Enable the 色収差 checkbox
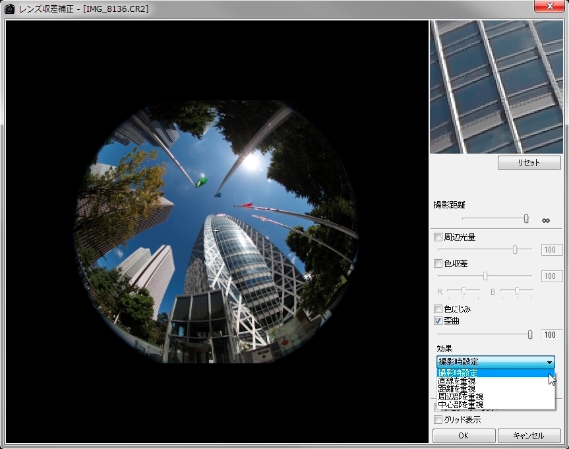The height and width of the screenshot is (449, 569). [x=438, y=263]
